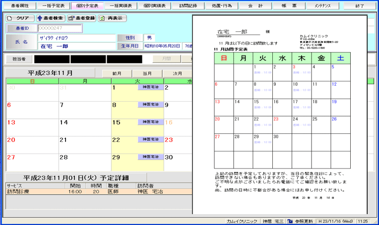Click the 再表示 button
Image resolution: width=379 pixels, height=225 pixels.
[113, 18]
